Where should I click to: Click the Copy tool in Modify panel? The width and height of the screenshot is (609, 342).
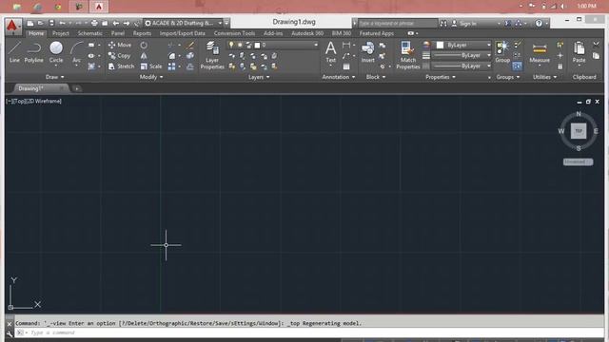tap(119, 56)
